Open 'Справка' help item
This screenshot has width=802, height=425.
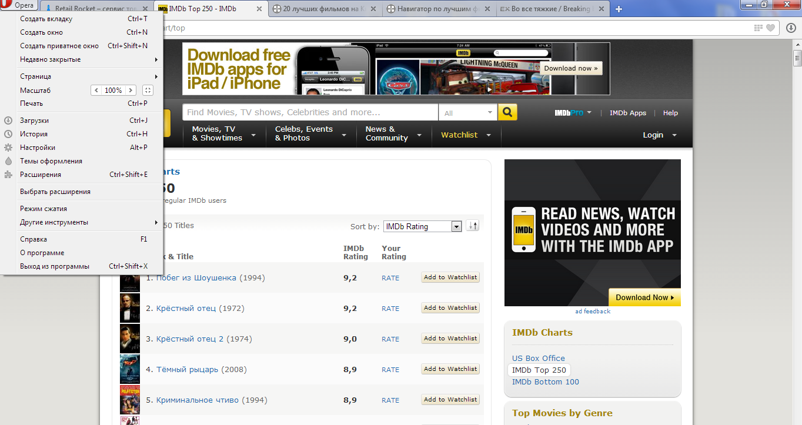tap(82, 239)
